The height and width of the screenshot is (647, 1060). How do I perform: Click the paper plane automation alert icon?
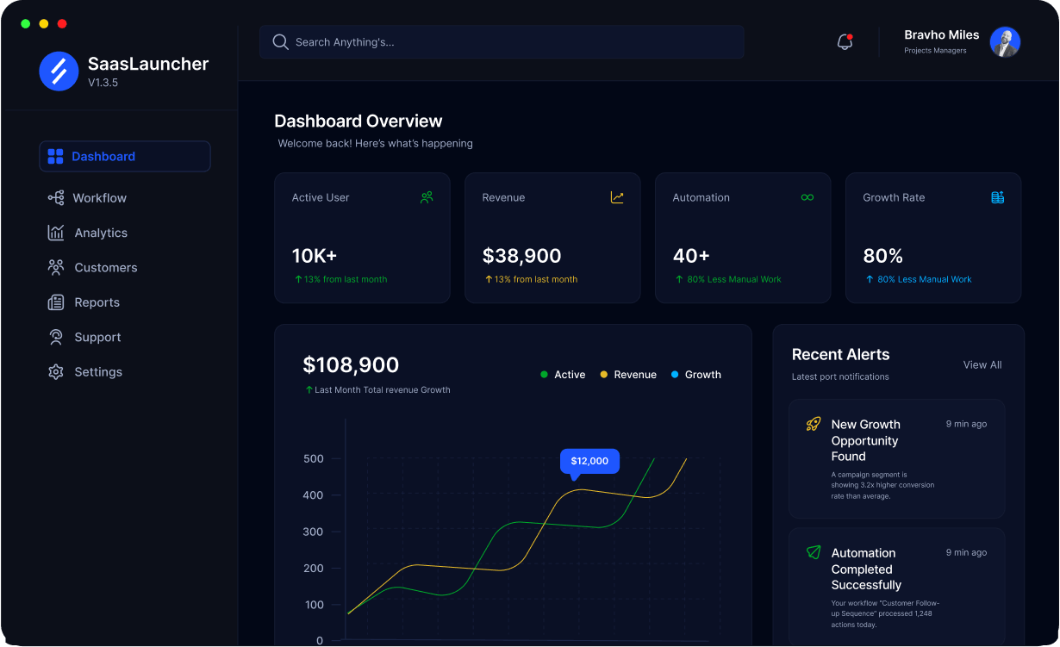coord(814,552)
